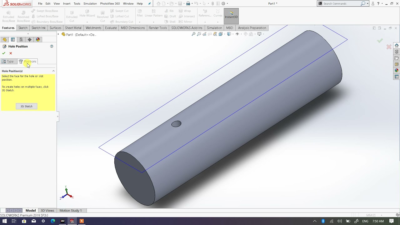The height and width of the screenshot is (225, 400).
Task: Open View Settings dropdown arrow
Action: click(x=263, y=34)
